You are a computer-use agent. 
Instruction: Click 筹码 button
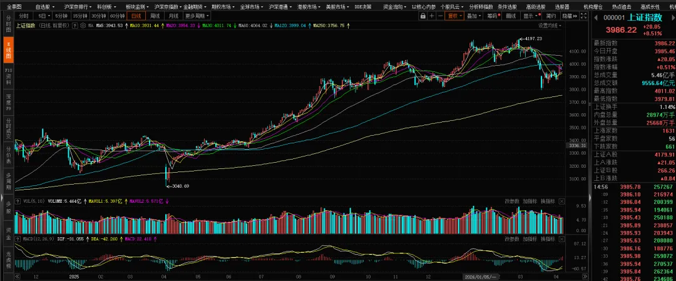[492, 16]
